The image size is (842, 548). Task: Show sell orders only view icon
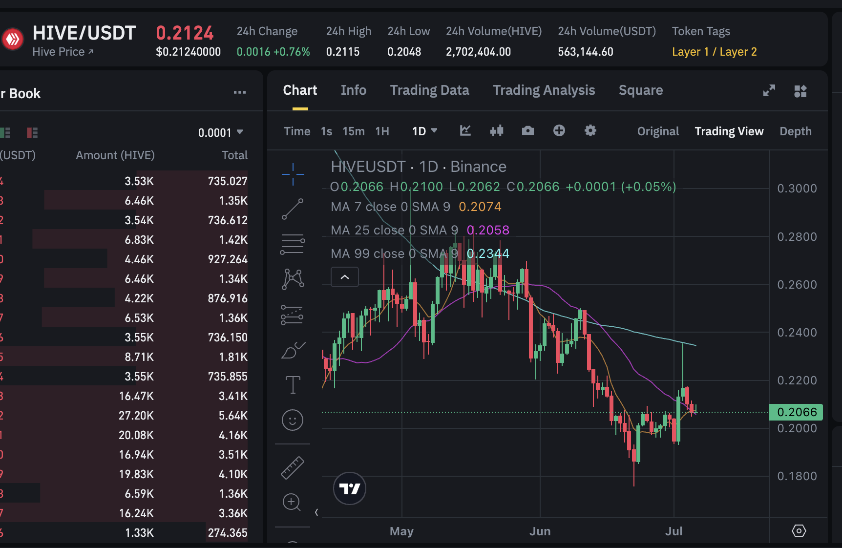click(x=32, y=132)
